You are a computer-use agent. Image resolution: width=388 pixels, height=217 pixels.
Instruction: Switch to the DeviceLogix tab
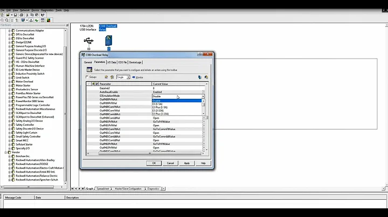[x=135, y=62]
